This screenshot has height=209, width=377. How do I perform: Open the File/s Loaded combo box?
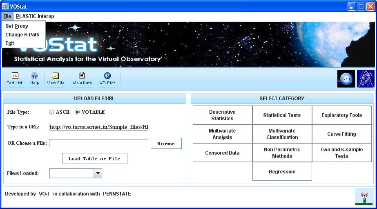click(76, 173)
